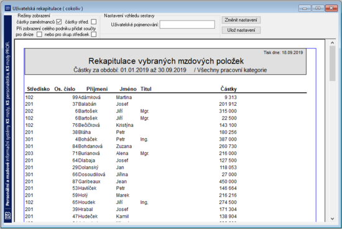Click the Titul column header
The height and width of the screenshot is (229, 342).
point(146,89)
